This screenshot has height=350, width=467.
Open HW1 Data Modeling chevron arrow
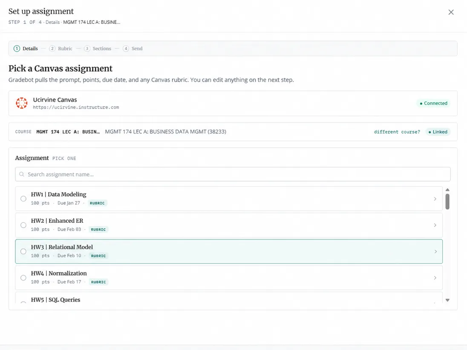coord(435,199)
